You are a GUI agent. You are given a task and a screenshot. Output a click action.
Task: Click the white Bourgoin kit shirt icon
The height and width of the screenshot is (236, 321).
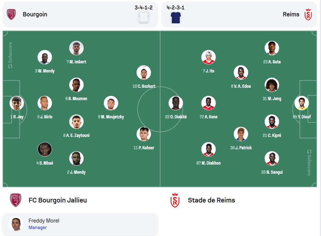click(x=144, y=17)
